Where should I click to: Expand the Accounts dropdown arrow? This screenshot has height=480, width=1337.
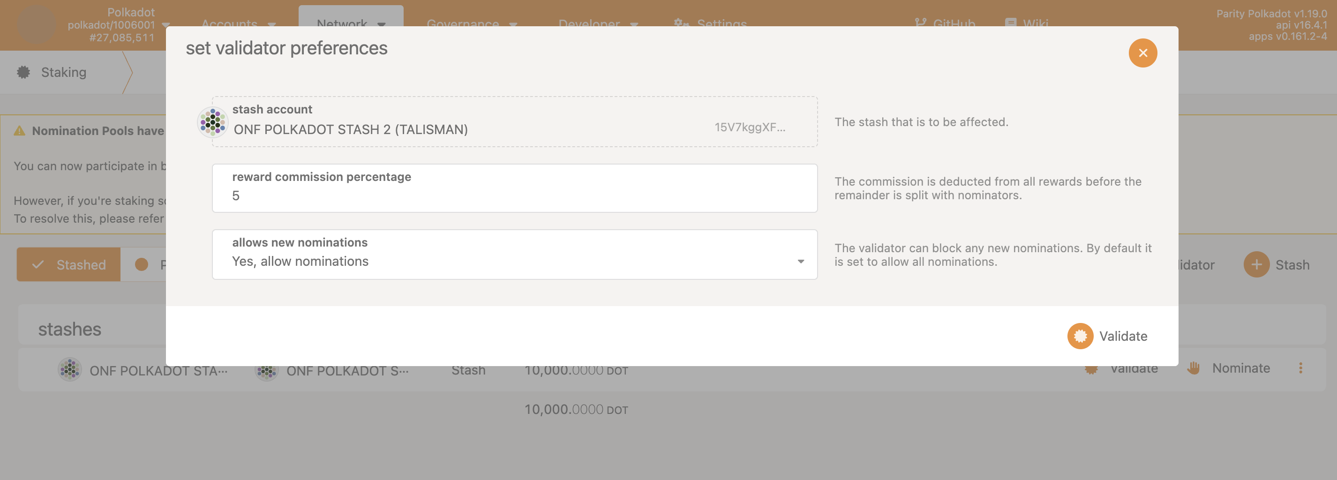click(272, 24)
